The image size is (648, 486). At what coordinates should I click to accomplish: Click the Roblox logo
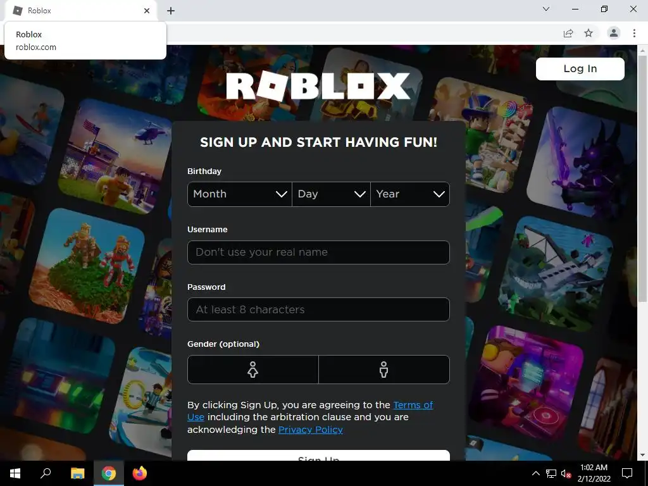point(318,86)
